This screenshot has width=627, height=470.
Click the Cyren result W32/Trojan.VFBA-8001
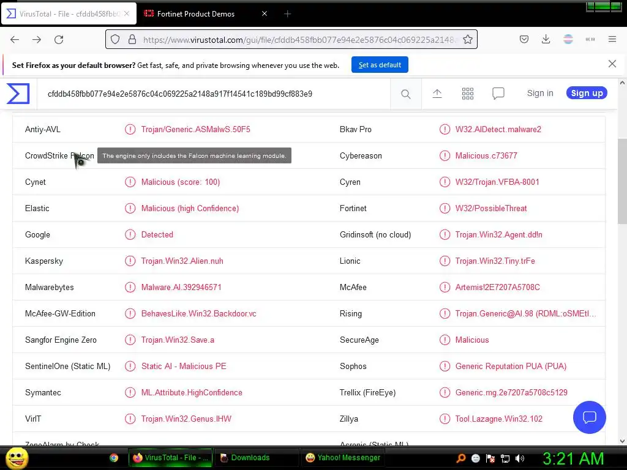(x=497, y=182)
